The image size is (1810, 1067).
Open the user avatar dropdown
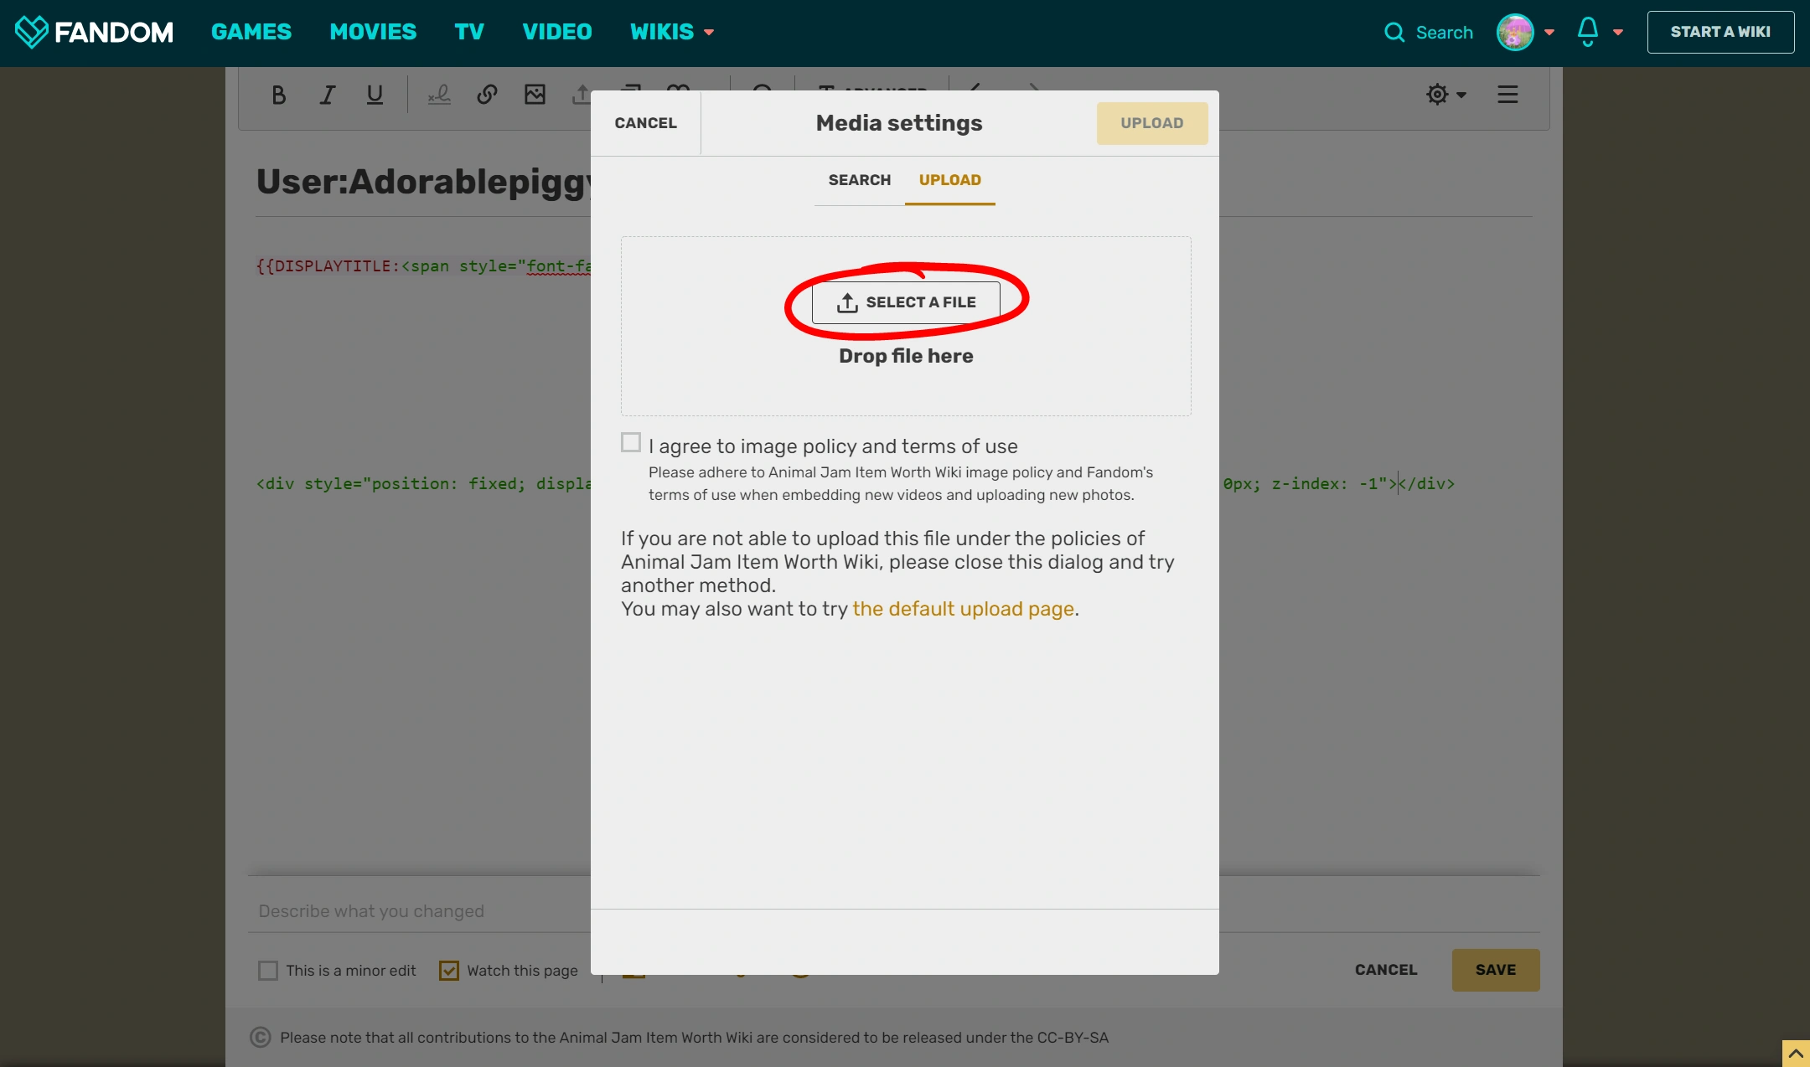click(x=1515, y=32)
